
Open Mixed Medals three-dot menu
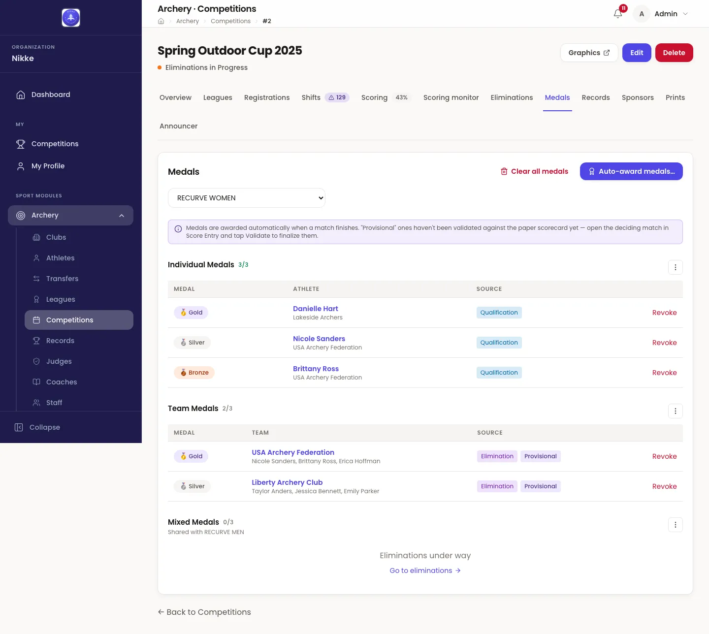[x=676, y=525]
